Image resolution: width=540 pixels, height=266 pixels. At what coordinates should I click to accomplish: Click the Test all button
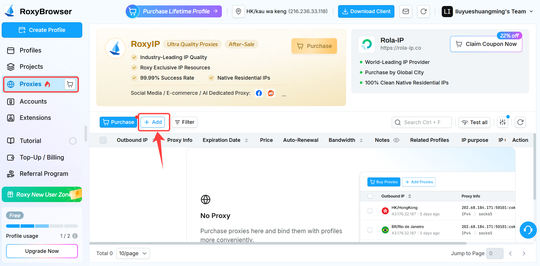[x=474, y=122]
